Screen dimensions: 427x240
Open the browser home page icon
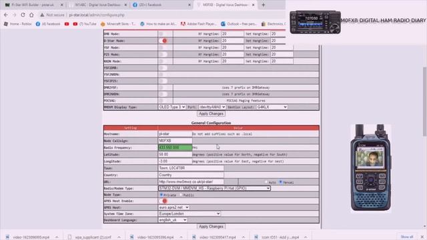(x=31, y=15)
